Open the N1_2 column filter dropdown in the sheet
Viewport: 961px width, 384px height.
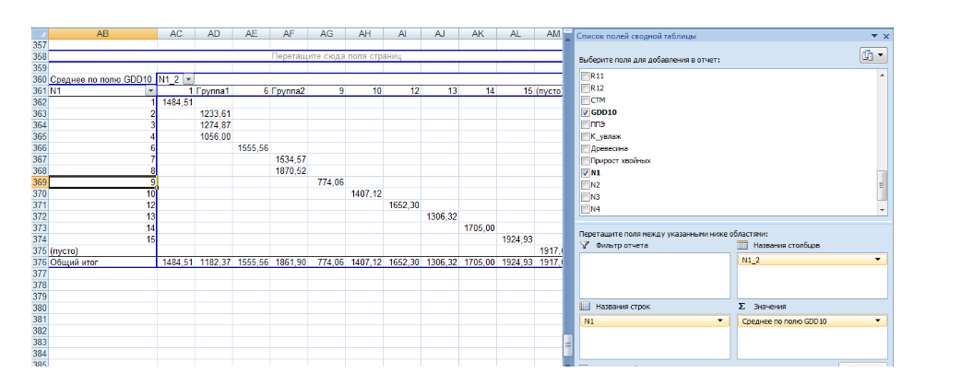pos(189,80)
